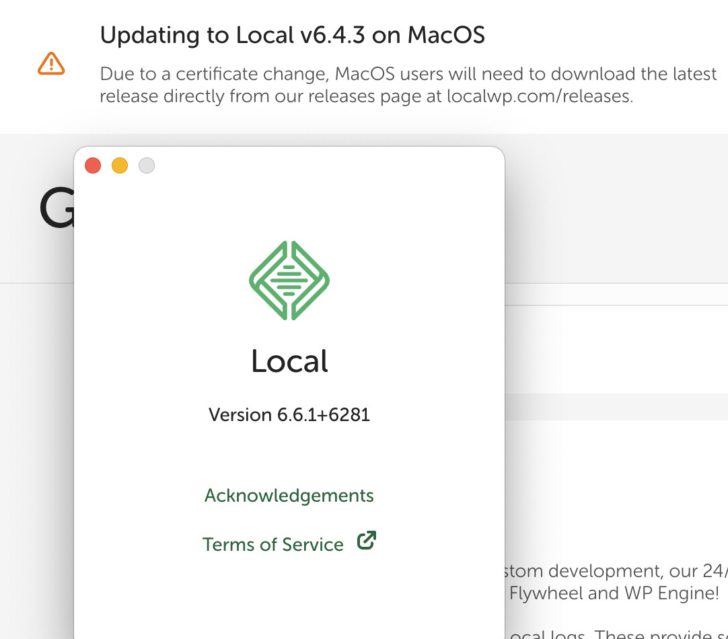This screenshot has height=639, width=728.
Task: Minimize the About Local window
Action: [120, 165]
